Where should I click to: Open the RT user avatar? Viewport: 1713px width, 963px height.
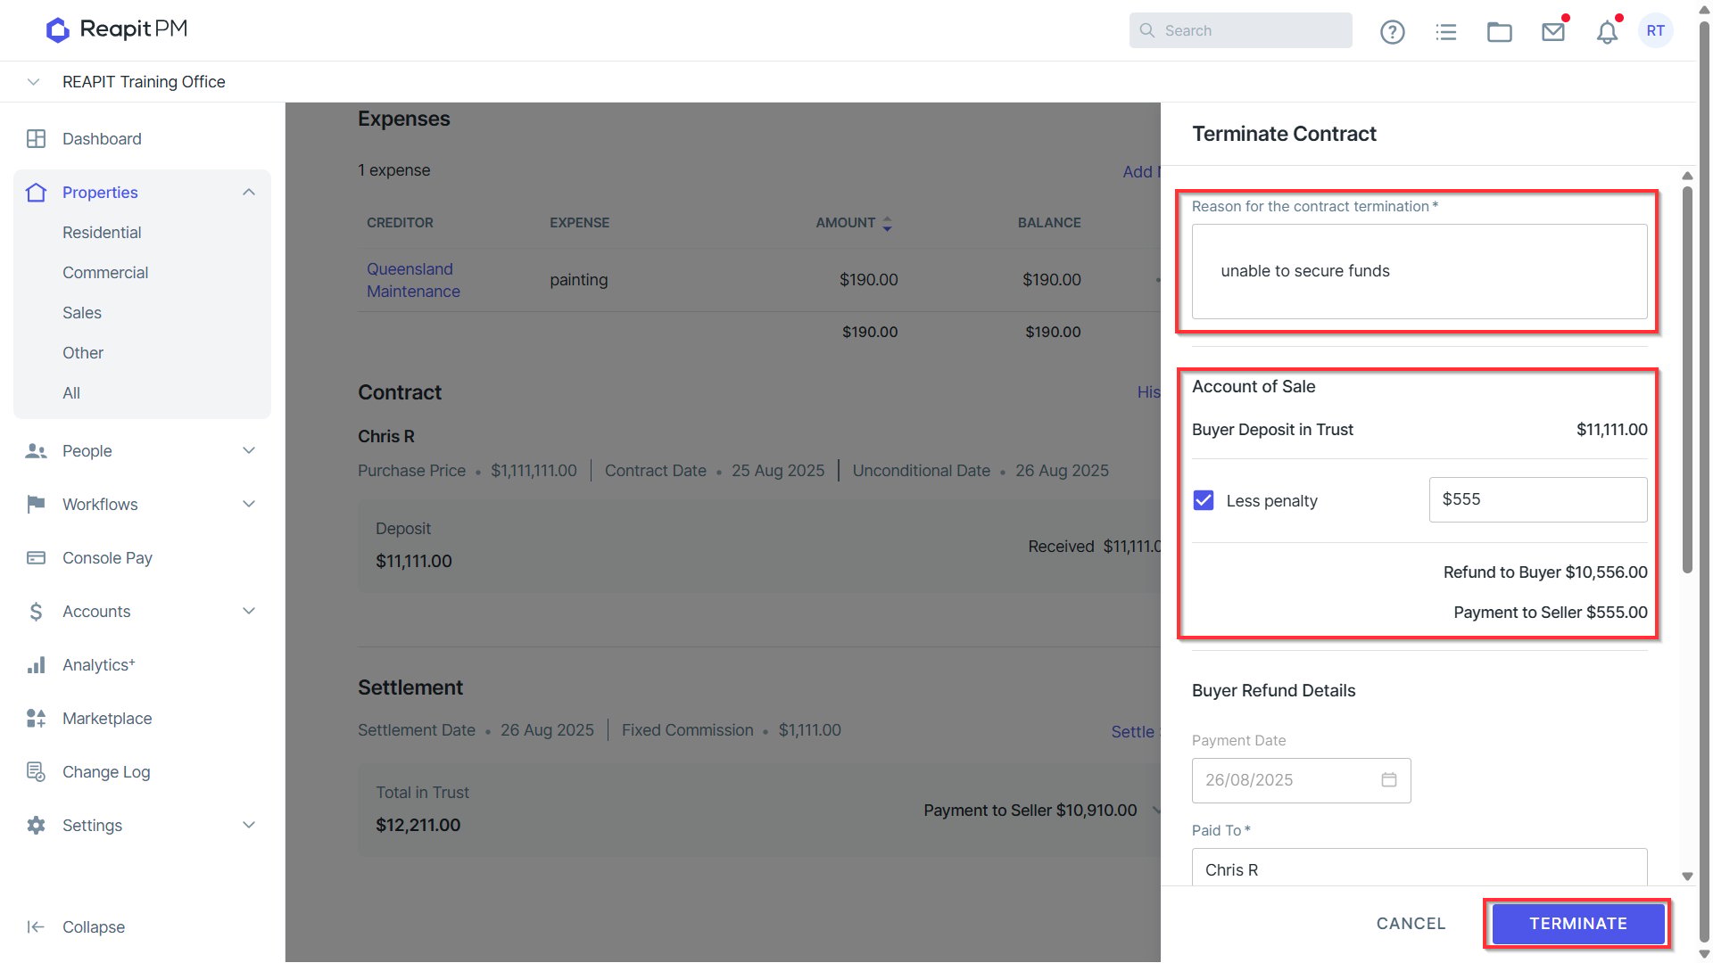(1656, 31)
